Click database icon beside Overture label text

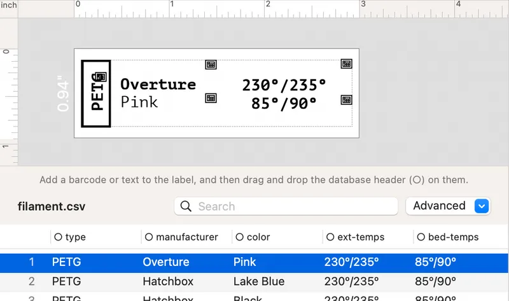(211, 65)
